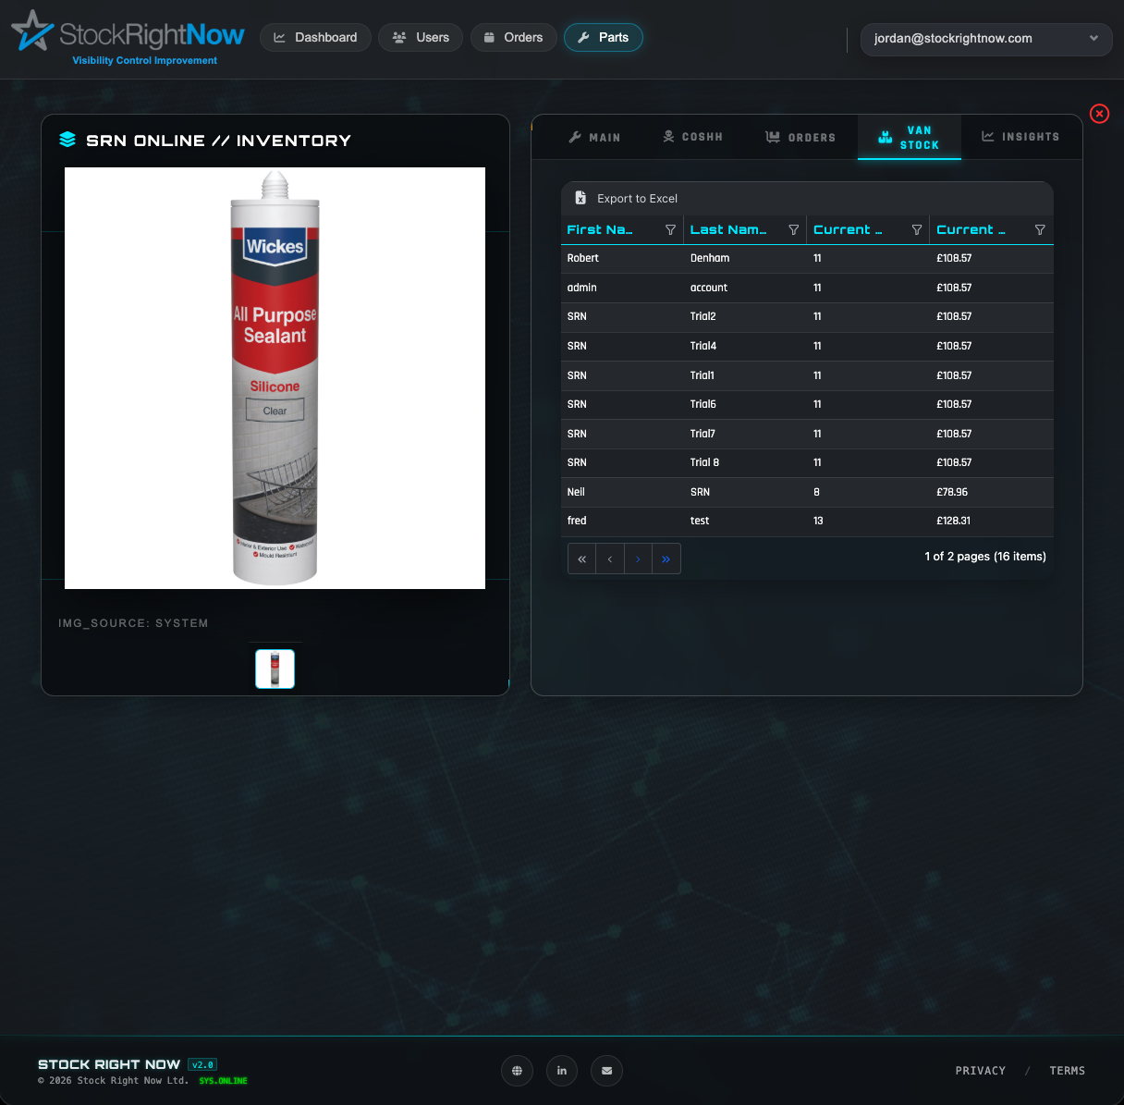Go to the last page using double-chevron button
Image resolution: width=1124 pixels, height=1105 pixels.
point(666,559)
